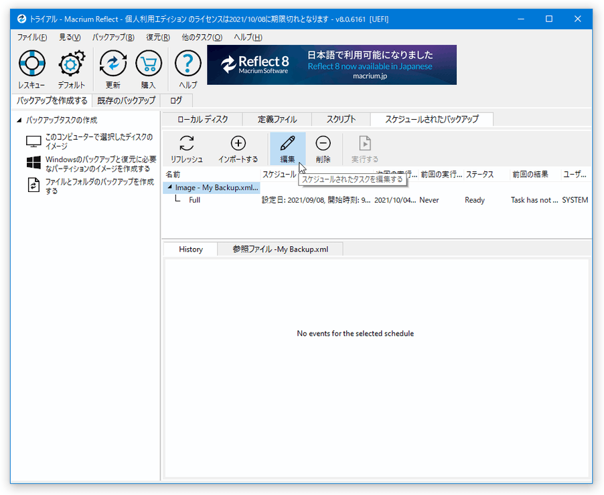Image resolution: width=604 pixels, height=495 pixels.
Task: Click the リフレッシュ refresh icon
Action: point(187,143)
